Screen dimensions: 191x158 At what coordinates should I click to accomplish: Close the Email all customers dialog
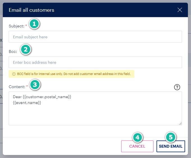point(180,10)
